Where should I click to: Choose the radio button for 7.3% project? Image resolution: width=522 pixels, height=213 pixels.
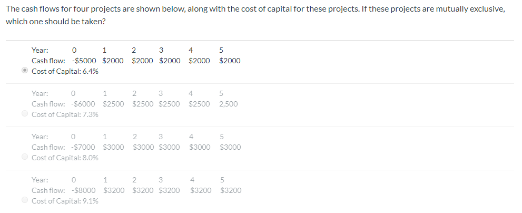click(24, 114)
